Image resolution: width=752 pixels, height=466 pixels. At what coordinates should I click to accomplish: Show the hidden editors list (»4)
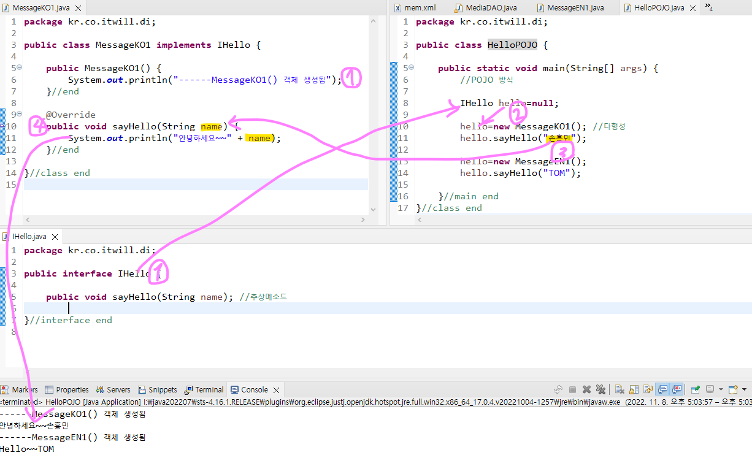coord(708,7)
